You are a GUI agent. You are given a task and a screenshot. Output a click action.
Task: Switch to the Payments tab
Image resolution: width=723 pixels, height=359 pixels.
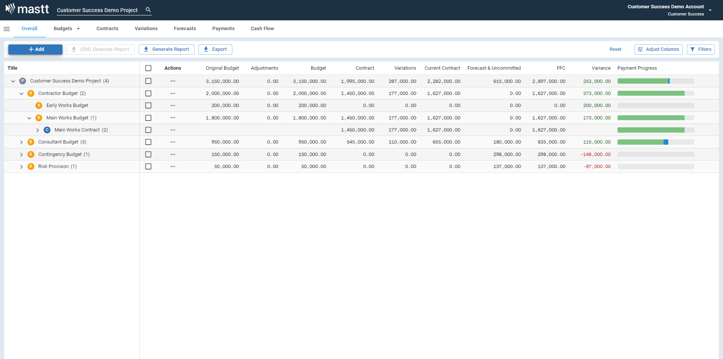(x=223, y=29)
